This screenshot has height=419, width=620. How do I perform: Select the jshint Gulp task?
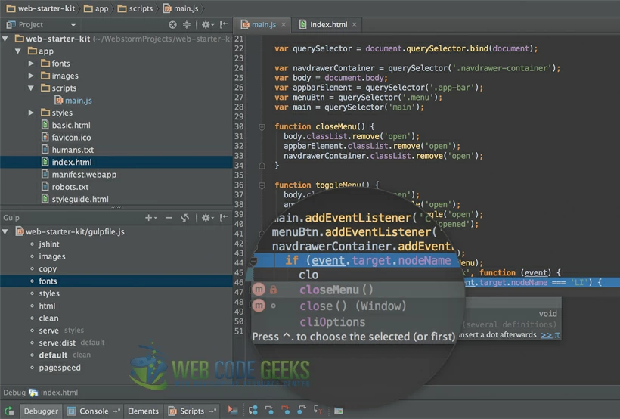(49, 244)
